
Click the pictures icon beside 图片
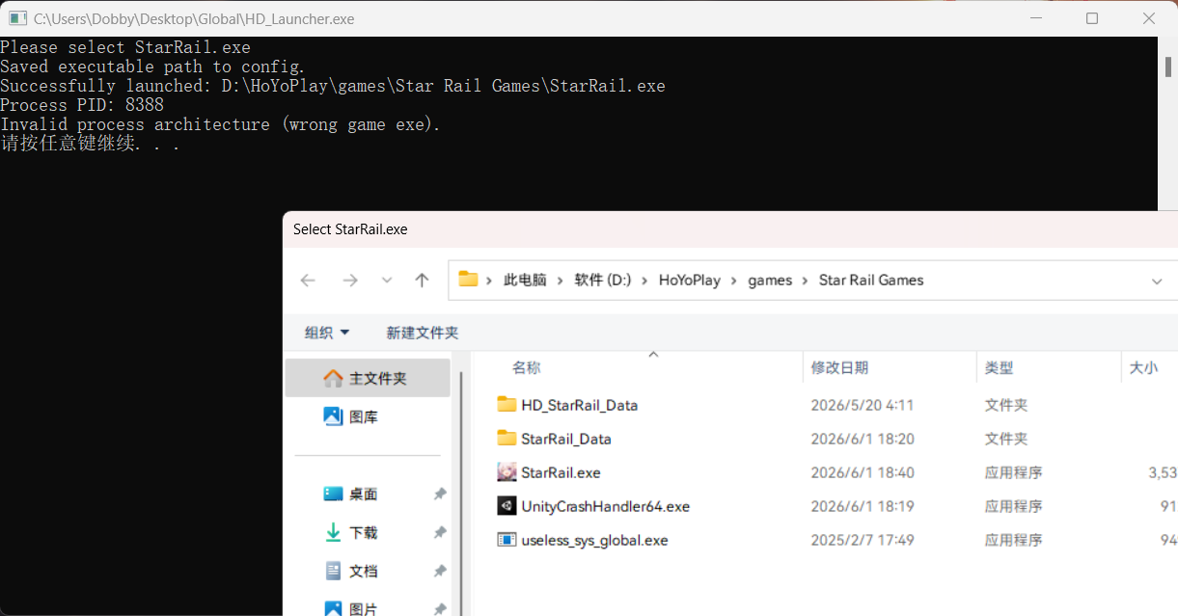(x=333, y=608)
